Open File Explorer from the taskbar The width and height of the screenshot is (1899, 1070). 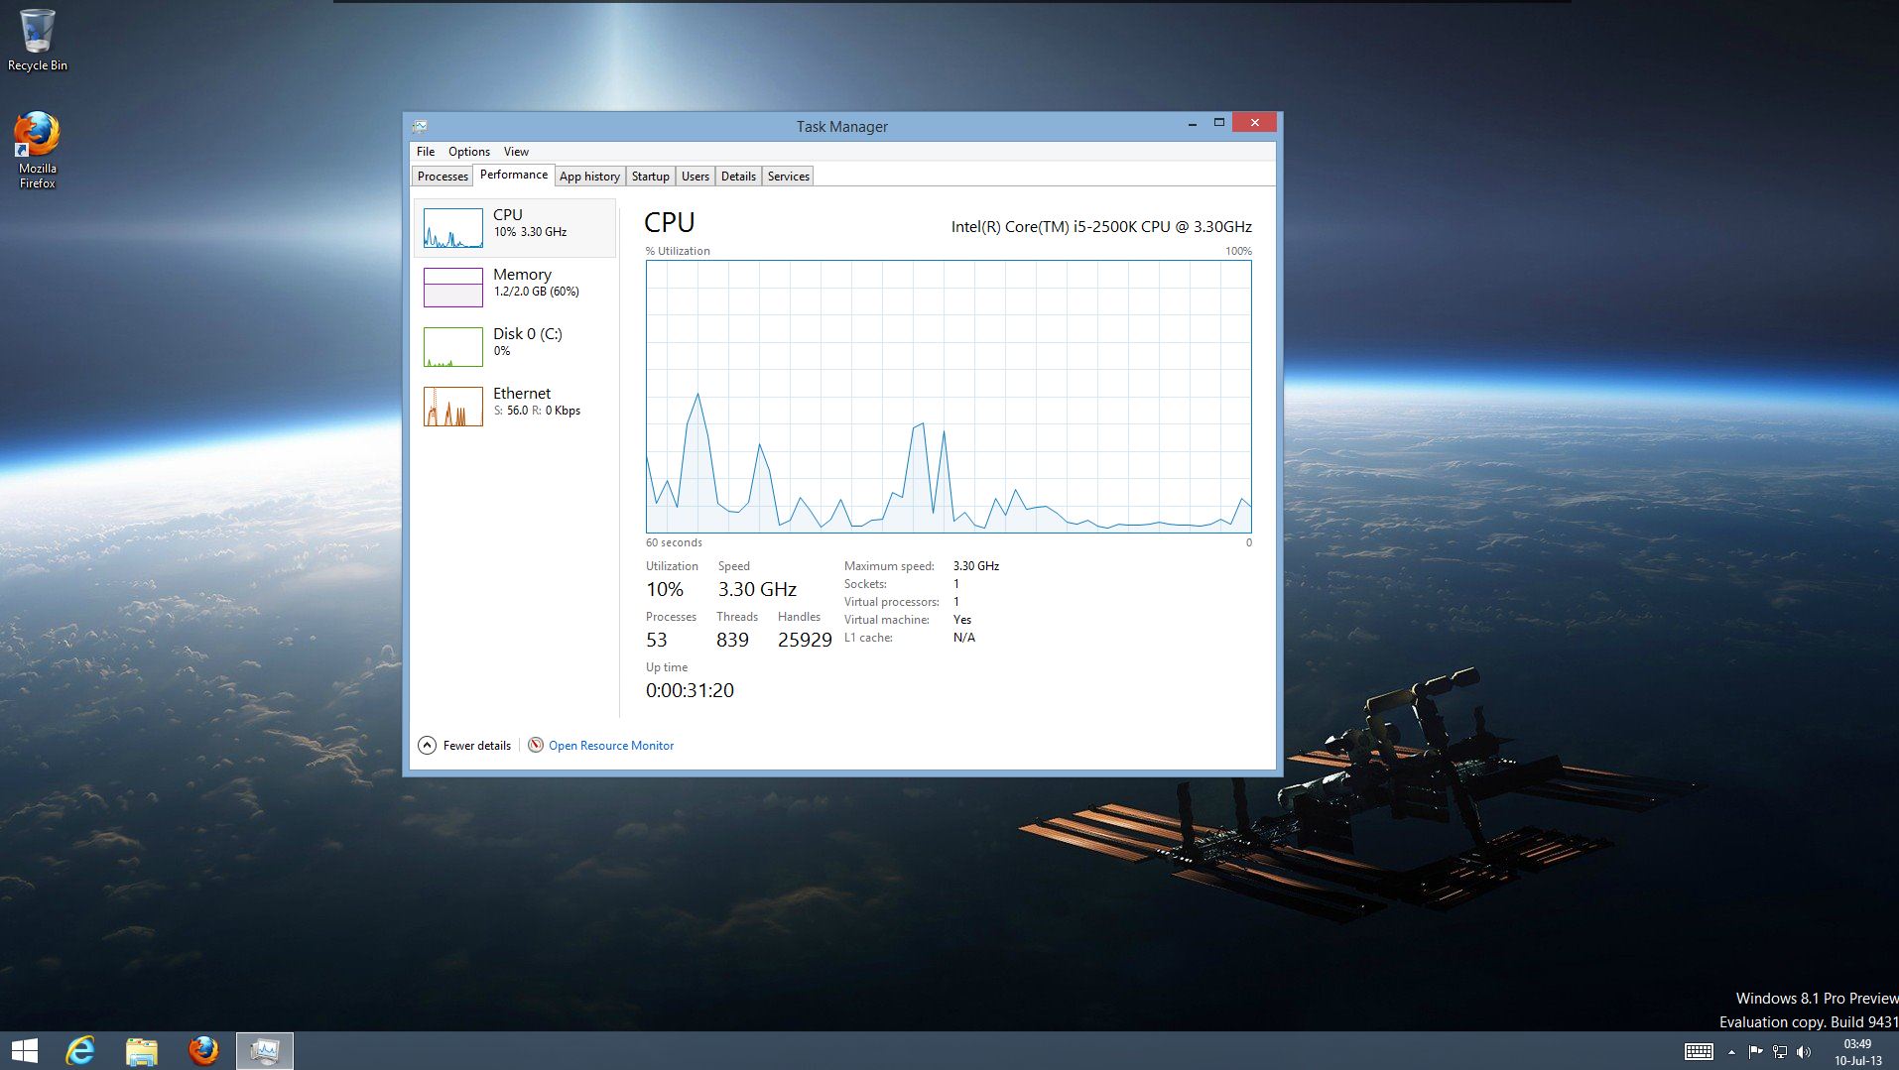coord(142,1051)
